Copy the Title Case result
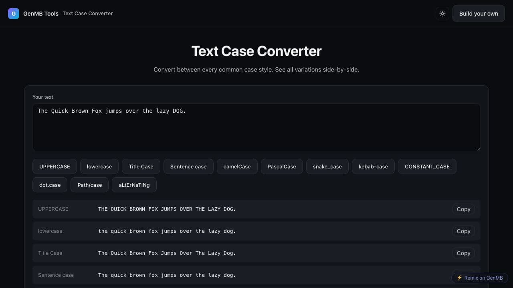The image size is (513, 288). click(x=464, y=253)
